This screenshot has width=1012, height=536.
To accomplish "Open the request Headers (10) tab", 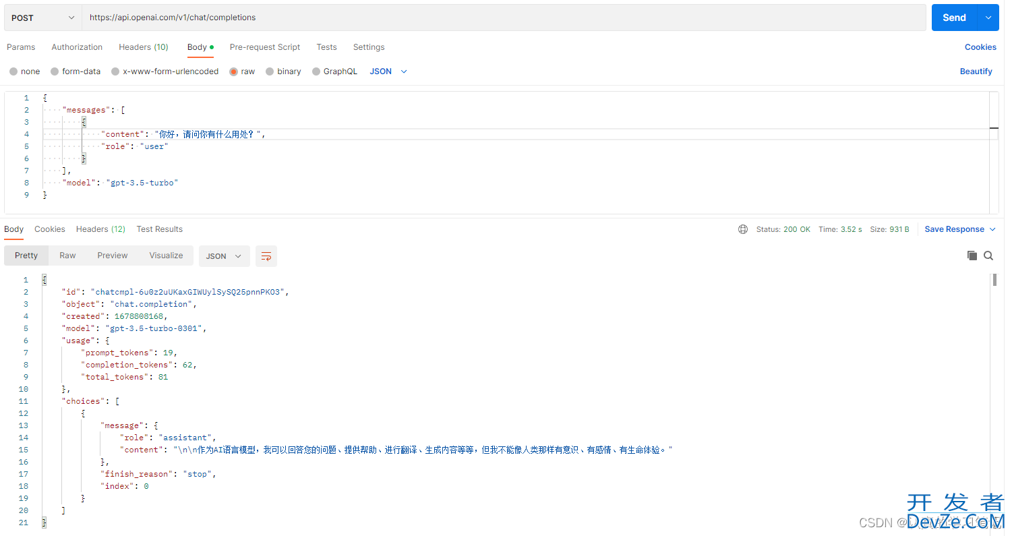I will tap(144, 47).
